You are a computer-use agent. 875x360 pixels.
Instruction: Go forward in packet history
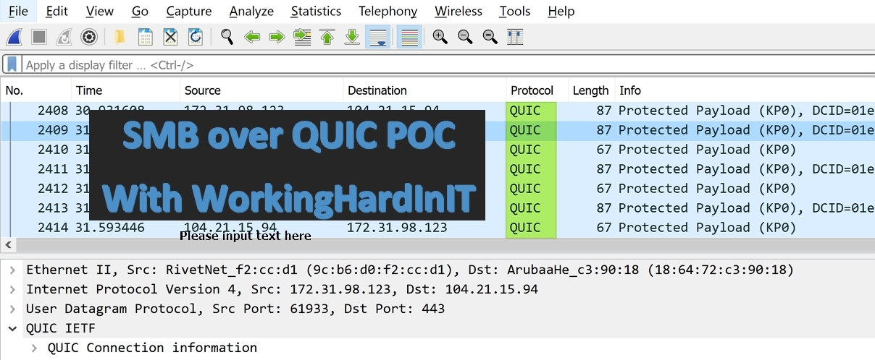[x=277, y=37]
